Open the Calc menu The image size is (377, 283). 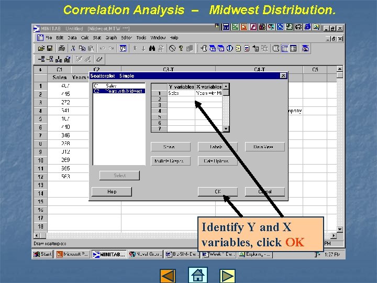point(85,38)
